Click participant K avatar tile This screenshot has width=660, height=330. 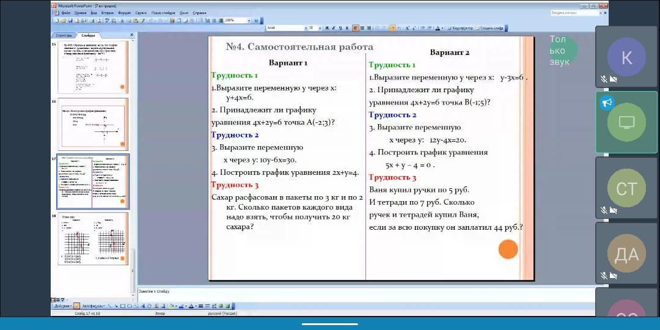(626, 56)
